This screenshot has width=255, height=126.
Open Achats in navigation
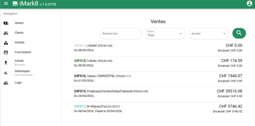tap(19, 61)
